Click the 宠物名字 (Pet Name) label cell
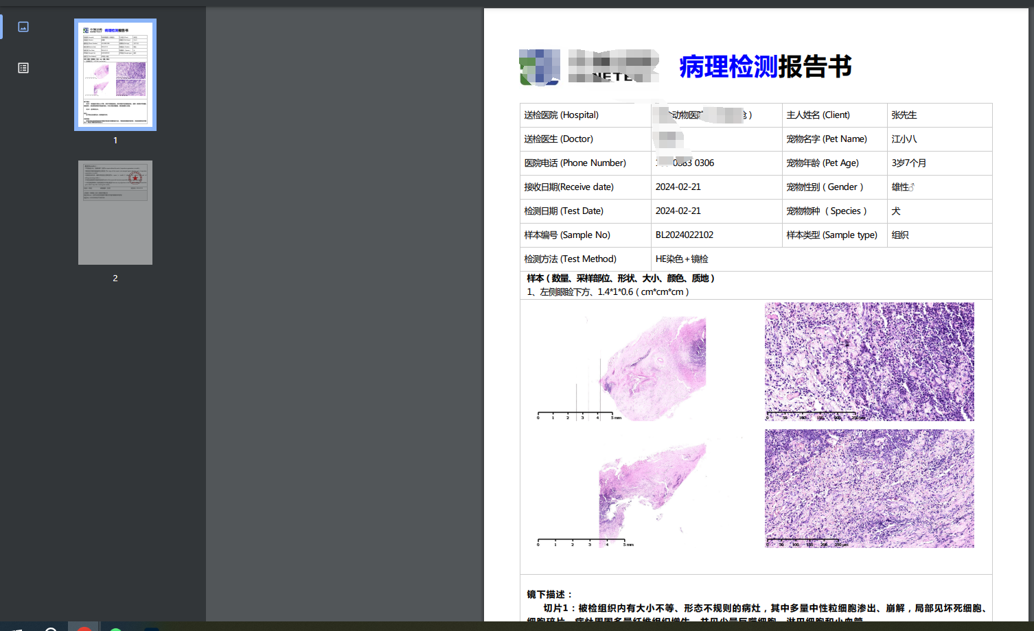Screen dimensions: 1034x631 [835, 139]
